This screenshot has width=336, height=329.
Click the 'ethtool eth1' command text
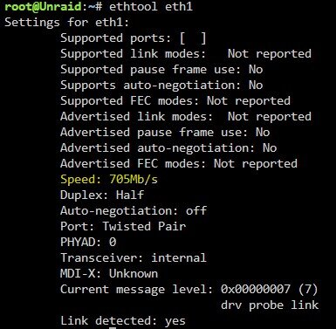tap(151, 6)
